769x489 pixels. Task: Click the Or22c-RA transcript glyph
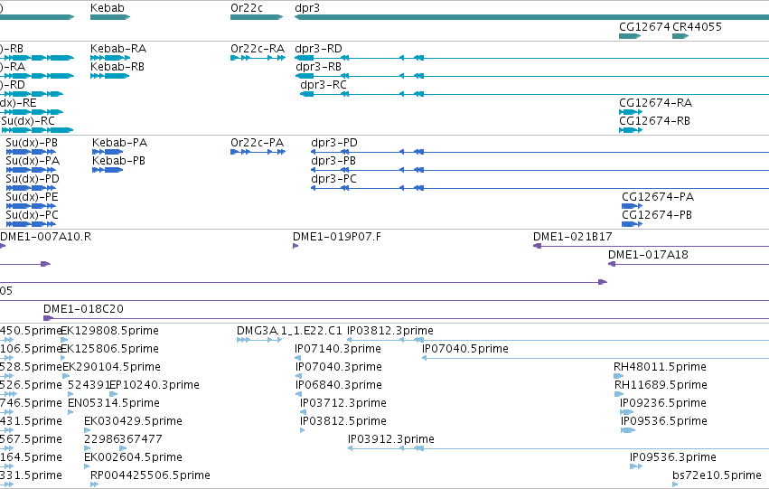point(258,58)
